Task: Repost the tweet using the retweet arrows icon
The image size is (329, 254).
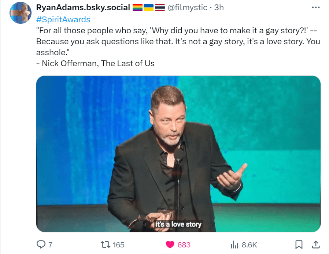Action: click(x=106, y=244)
